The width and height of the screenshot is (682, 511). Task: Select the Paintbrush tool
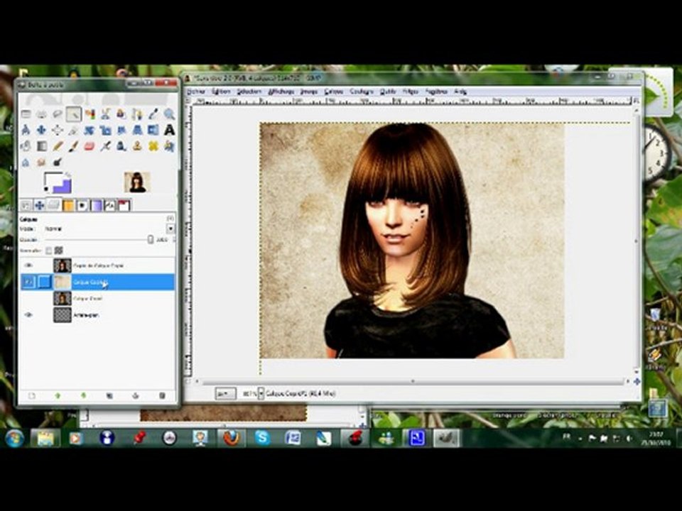click(73, 146)
